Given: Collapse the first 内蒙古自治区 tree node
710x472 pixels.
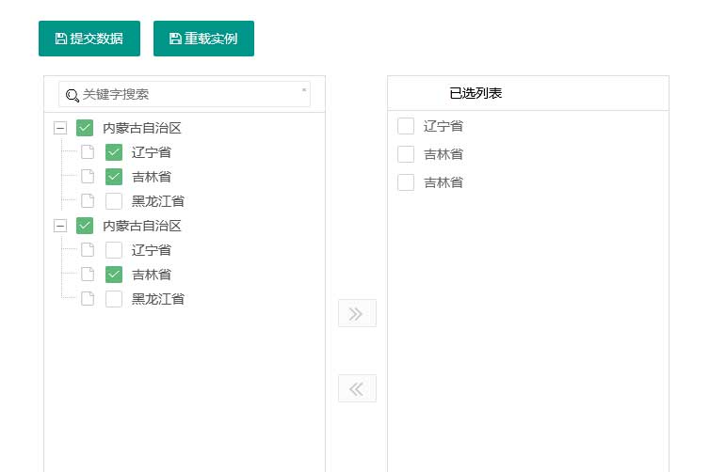Looking at the screenshot, I should (59, 128).
